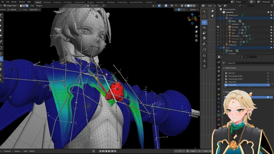
Task: Click the play animation button
Action: pos(109,151)
